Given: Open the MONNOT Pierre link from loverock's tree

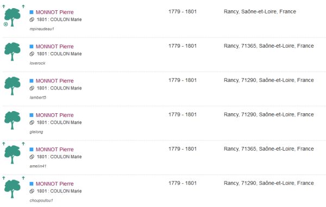Looking at the screenshot, I should tap(55, 47).
